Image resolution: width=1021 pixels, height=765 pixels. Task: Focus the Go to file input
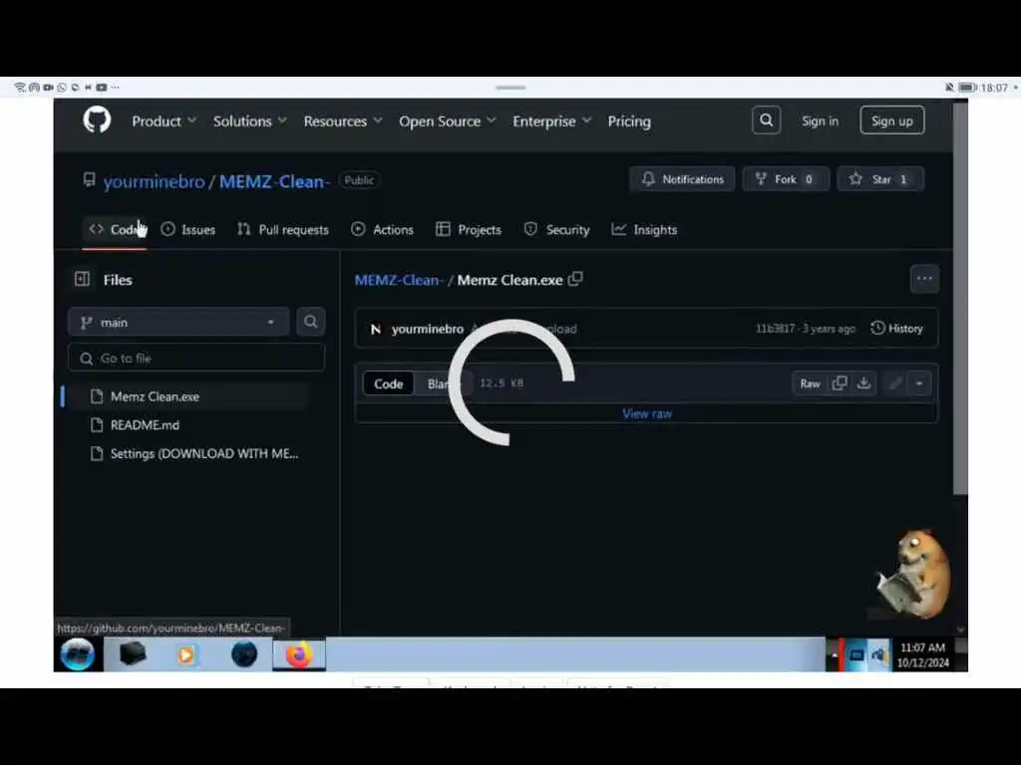[x=196, y=358]
